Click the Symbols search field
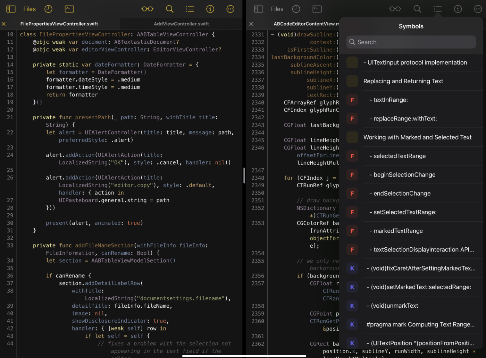This screenshot has width=486, height=358. [x=411, y=42]
